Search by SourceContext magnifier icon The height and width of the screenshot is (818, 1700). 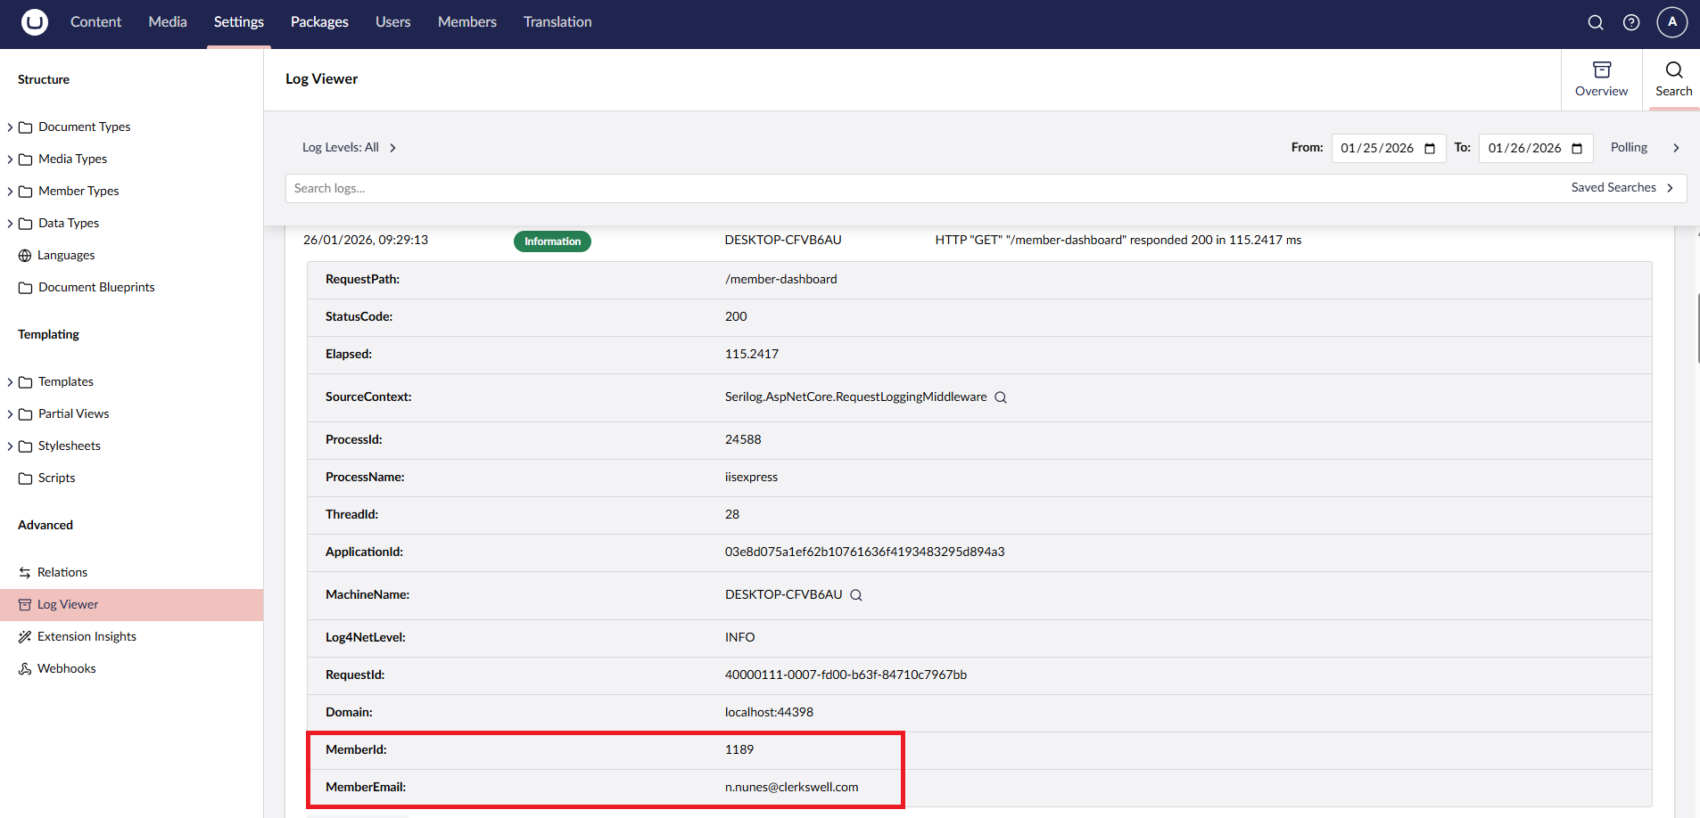tap(1001, 397)
